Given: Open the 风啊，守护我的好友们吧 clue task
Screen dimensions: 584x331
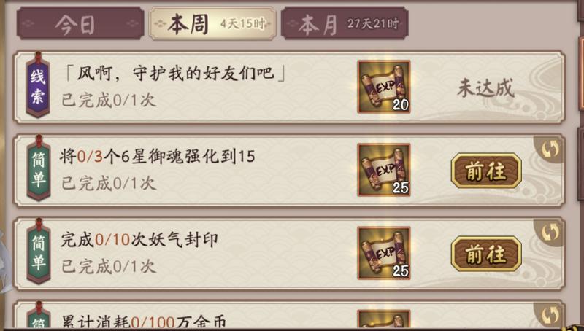Looking at the screenshot, I should 289,87.
